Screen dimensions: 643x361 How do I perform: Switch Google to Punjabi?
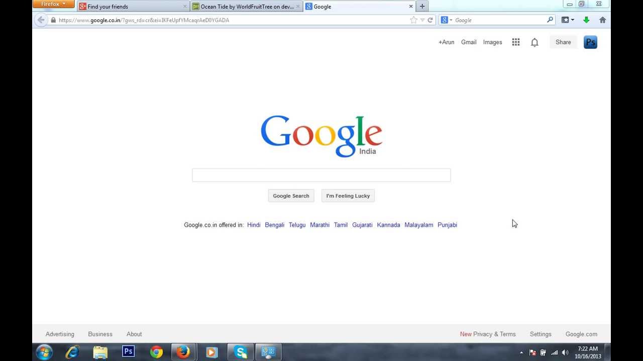click(x=447, y=225)
